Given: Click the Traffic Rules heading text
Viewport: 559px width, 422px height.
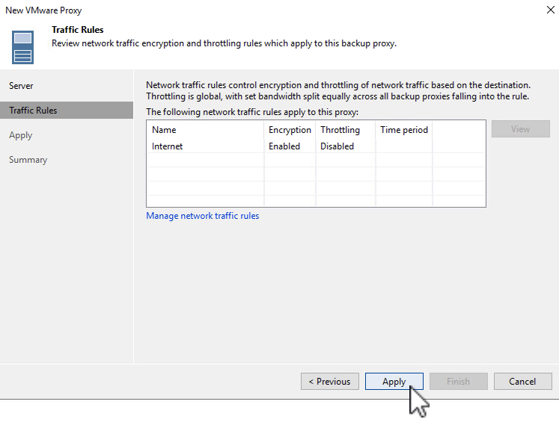Looking at the screenshot, I should tap(77, 30).
